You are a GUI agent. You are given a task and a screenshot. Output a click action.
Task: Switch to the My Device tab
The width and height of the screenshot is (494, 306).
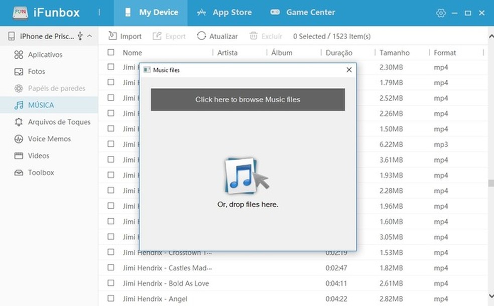coord(151,13)
